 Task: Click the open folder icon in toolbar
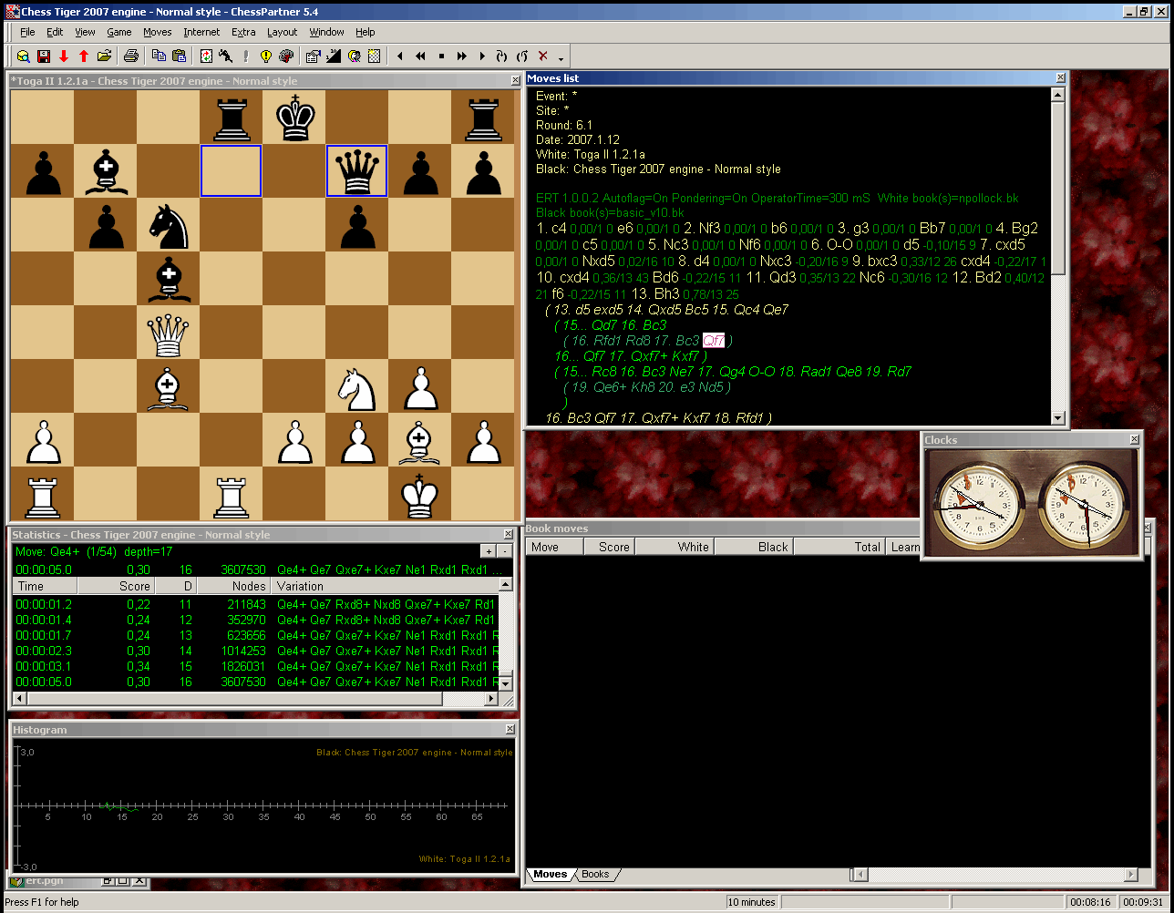104,56
